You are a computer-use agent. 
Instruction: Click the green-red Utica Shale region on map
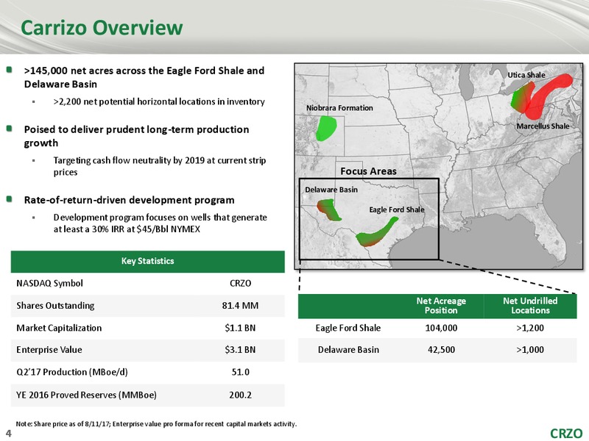521,97
